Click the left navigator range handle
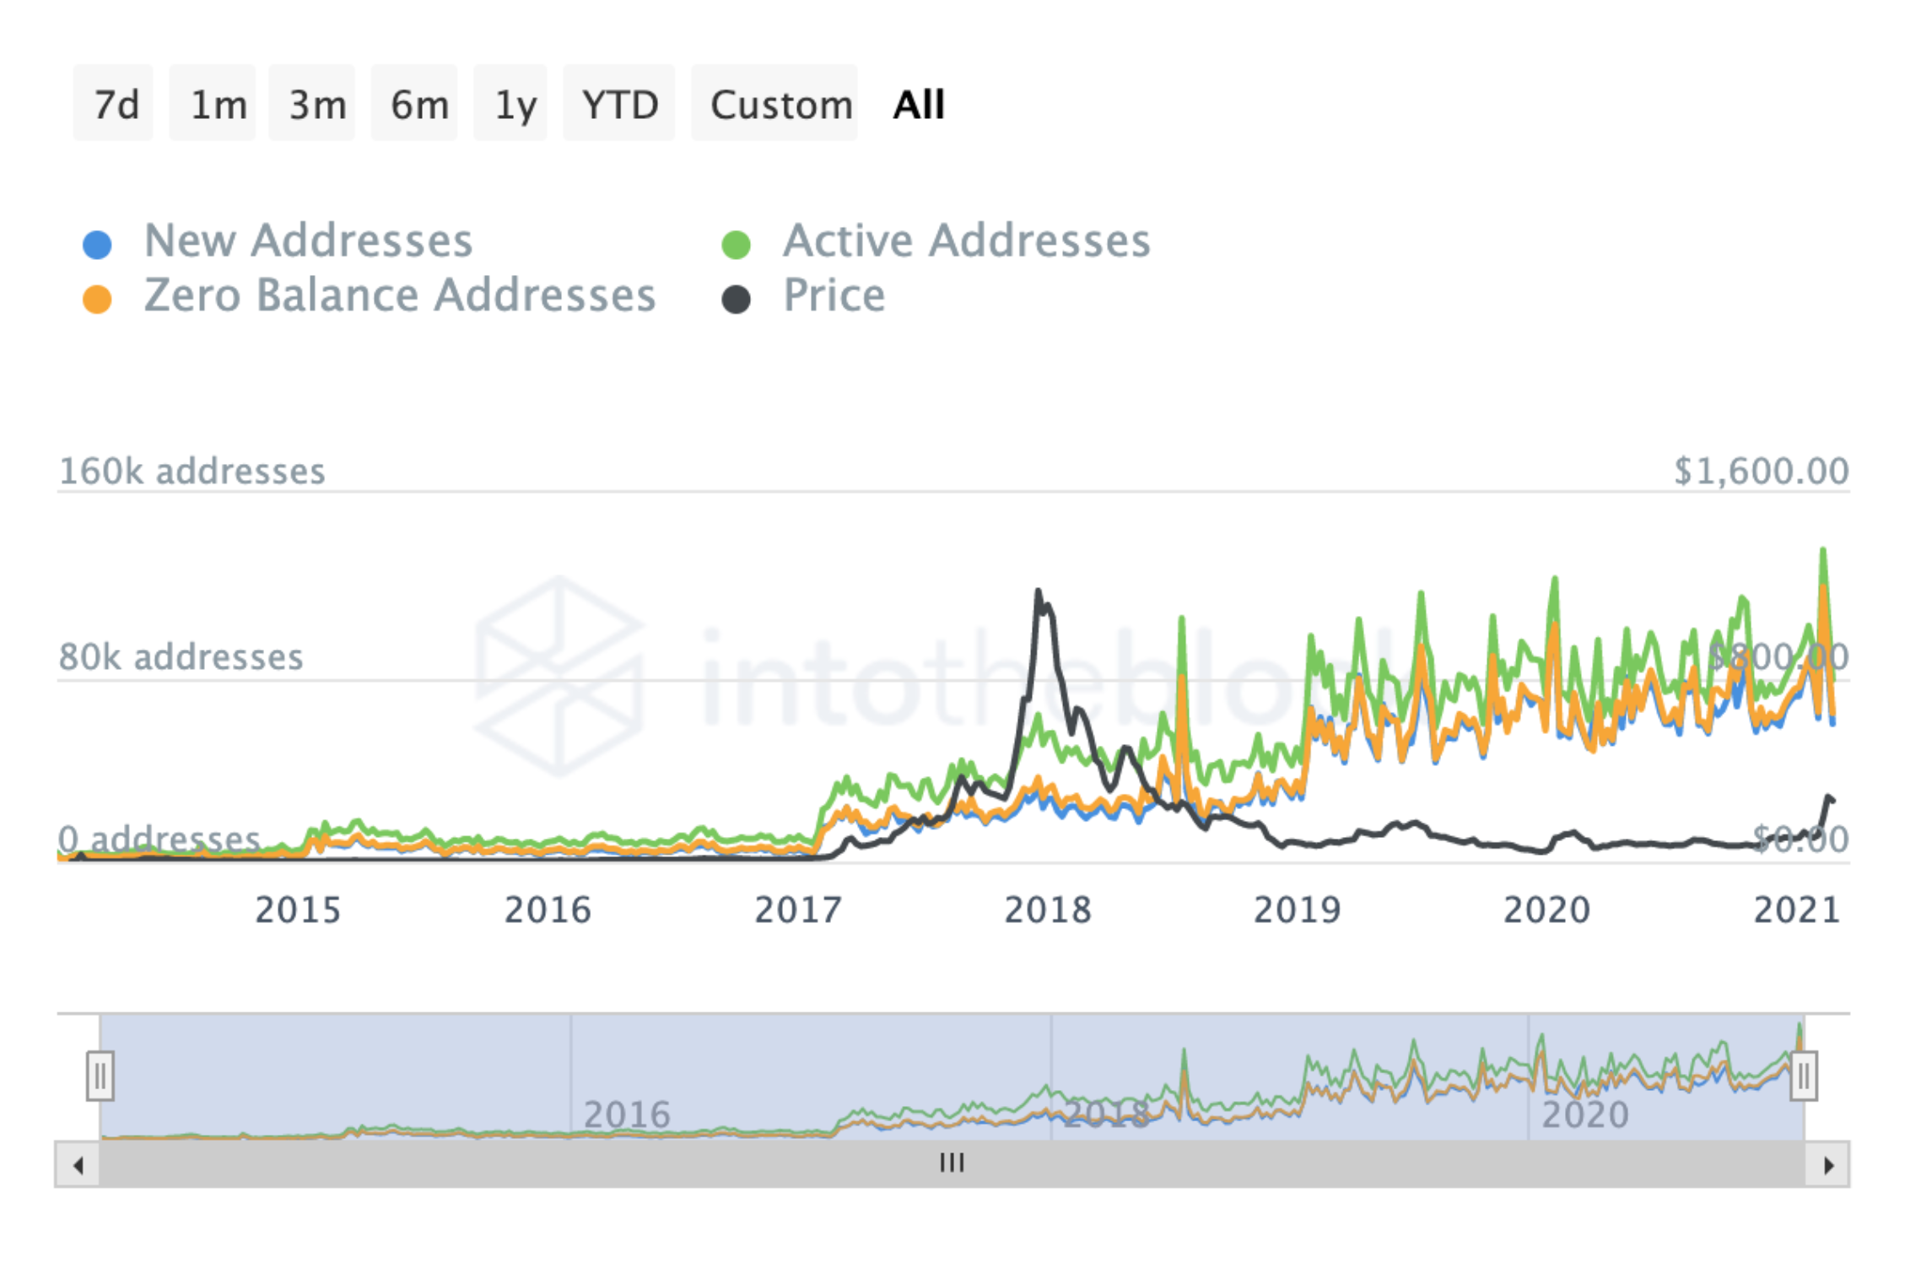This screenshot has width=1905, height=1274. click(x=100, y=1076)
